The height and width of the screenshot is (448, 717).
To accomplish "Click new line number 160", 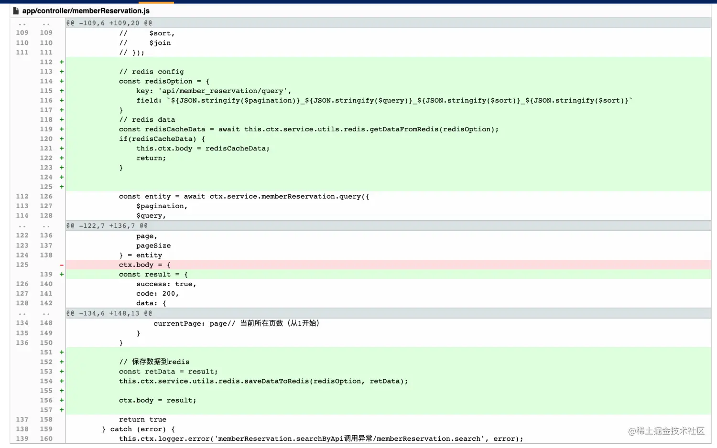I will click(46, 438).
